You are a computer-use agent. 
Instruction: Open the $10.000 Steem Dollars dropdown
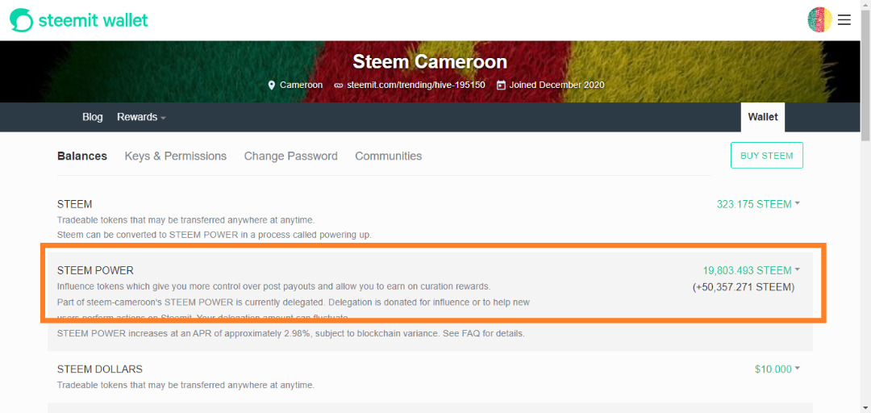pyautogui.click(x=777, y=369)
